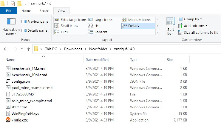Sort by the Name column header

pos(10,60)
